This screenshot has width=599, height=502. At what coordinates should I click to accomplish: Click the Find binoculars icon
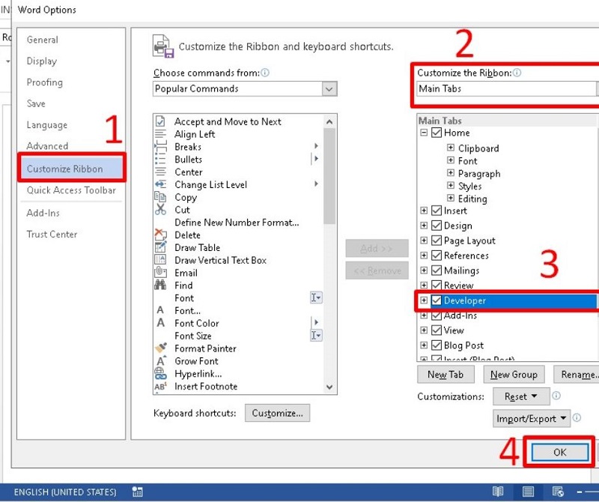[x=160, y=285]
